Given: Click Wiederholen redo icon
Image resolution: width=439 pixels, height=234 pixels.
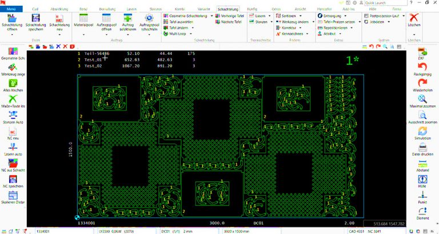Looking at the screenshot, I should click(422, 85).
